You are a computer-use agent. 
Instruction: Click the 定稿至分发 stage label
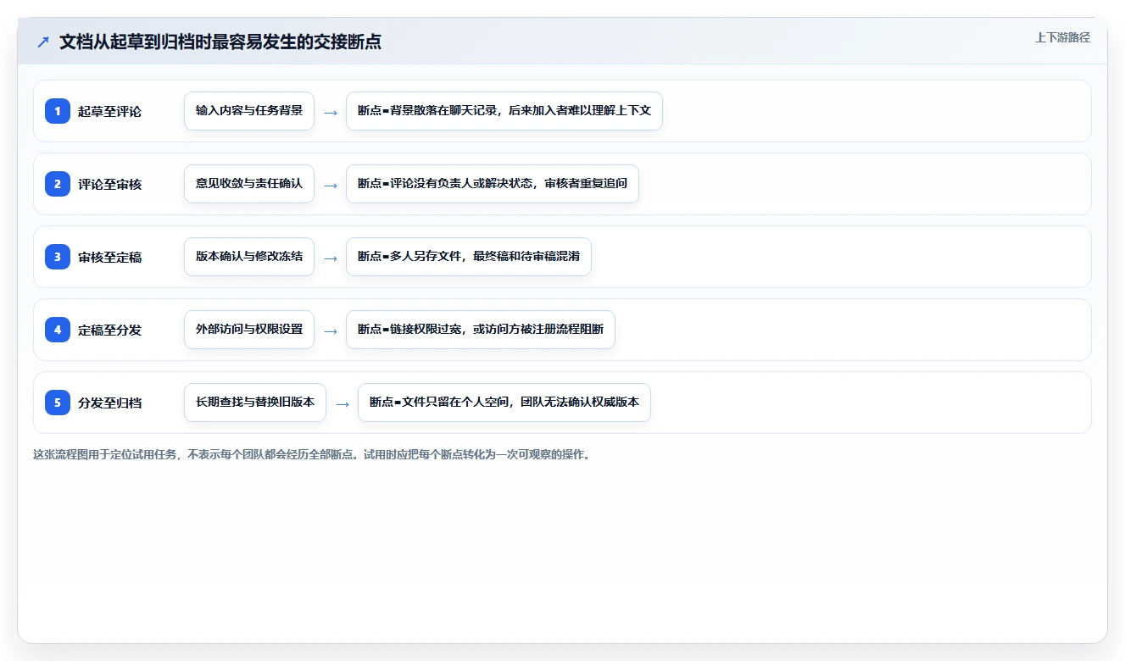pyautogui.click(x=110, y=330)
